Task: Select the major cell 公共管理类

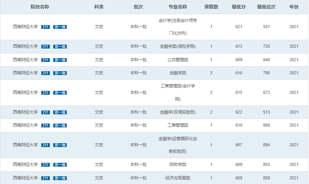Action: (178, 60)
